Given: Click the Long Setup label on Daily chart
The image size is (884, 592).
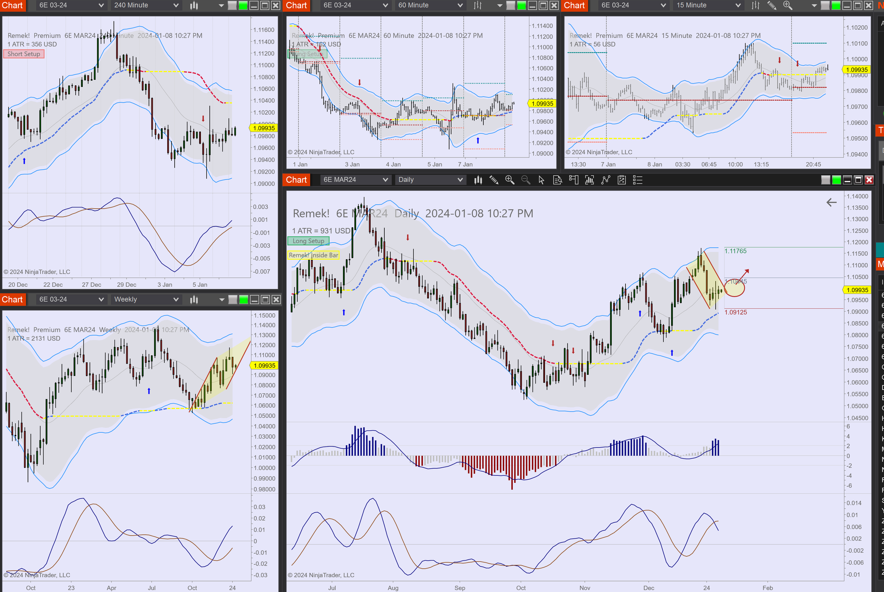Looking at the screenshot, I should coord(308,241).
